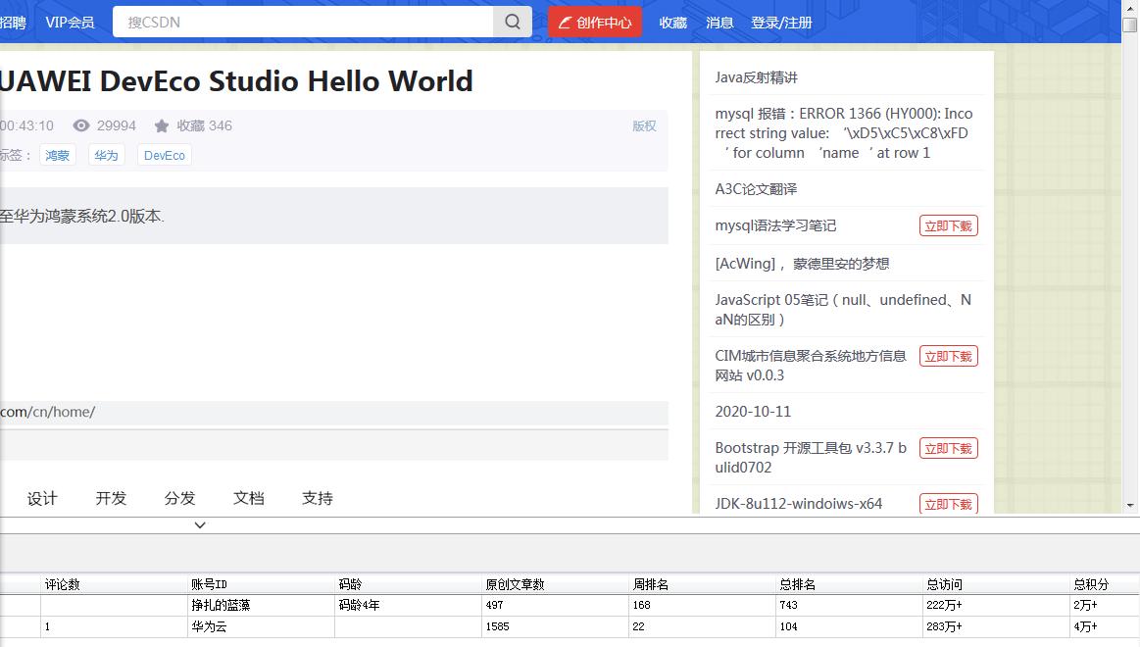Click the 版权 copyright badge
1140x647 pixels.
pyautogui.click(x=644, y=125)
